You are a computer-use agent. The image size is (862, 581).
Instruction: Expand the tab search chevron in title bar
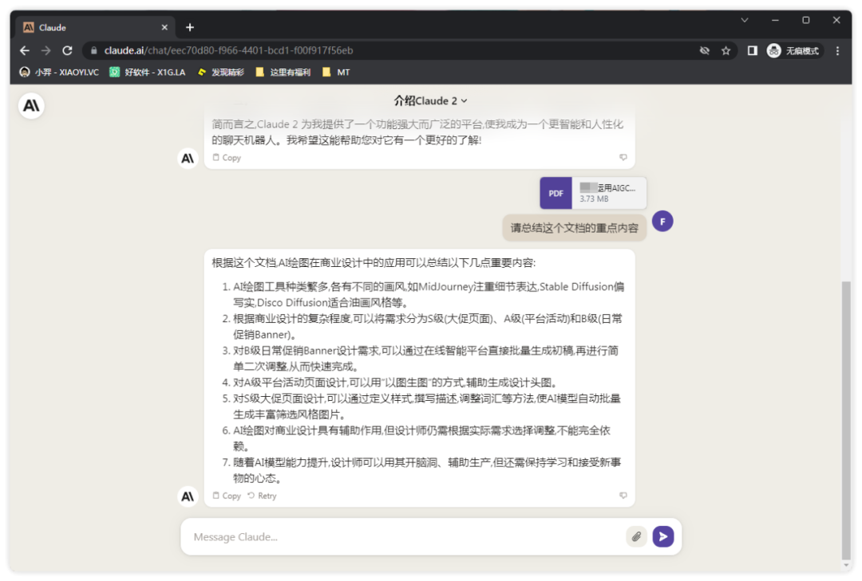pyautogui.click(x=744, y=20)
